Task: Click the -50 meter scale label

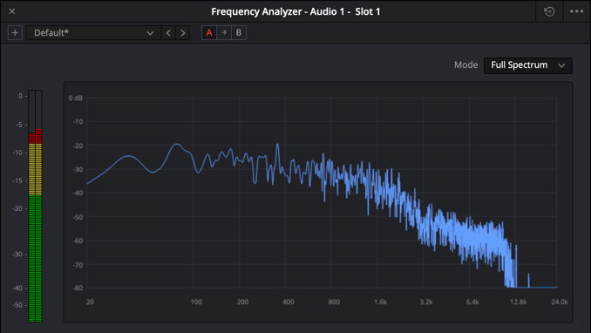Action: coord(17,305)
